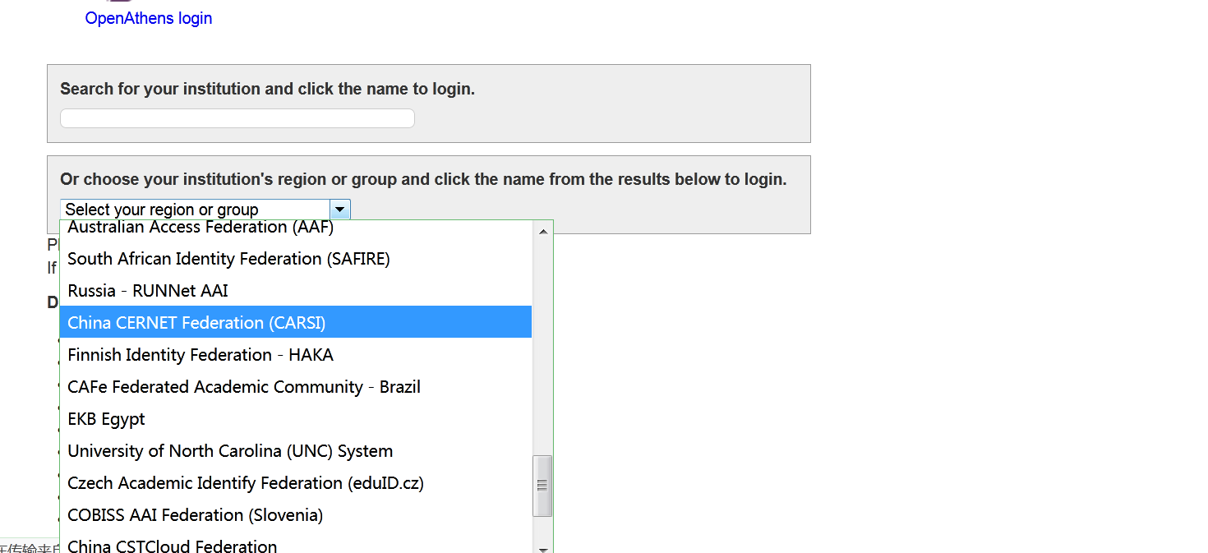1208x553 pixels.
Task: Click the dropdown list scroll up arrow
Action: click(542, 232)
